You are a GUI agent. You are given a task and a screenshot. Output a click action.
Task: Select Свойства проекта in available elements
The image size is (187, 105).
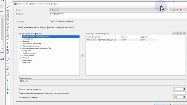[29, 53]
